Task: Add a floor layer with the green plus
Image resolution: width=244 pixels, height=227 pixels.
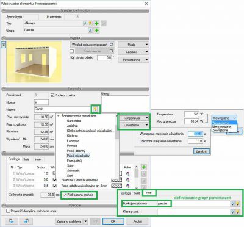Action: (x=144, y=167)
